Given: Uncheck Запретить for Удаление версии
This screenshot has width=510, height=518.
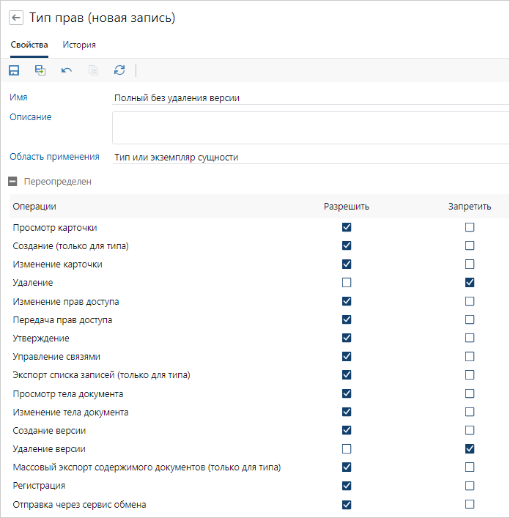Looking at the screenshot, I should coord(470,448).
